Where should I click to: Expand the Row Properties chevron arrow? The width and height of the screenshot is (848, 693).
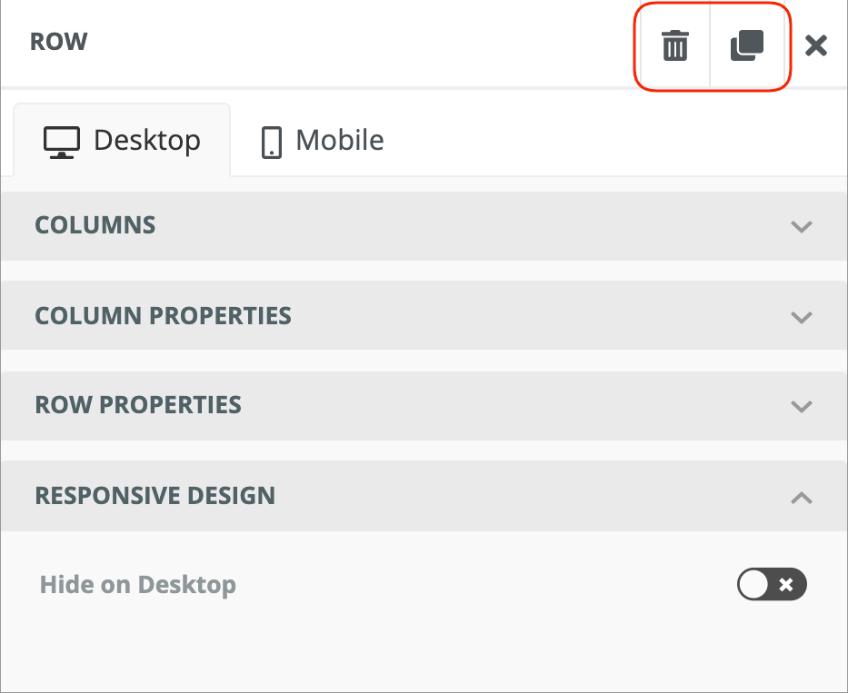point(801,406)
